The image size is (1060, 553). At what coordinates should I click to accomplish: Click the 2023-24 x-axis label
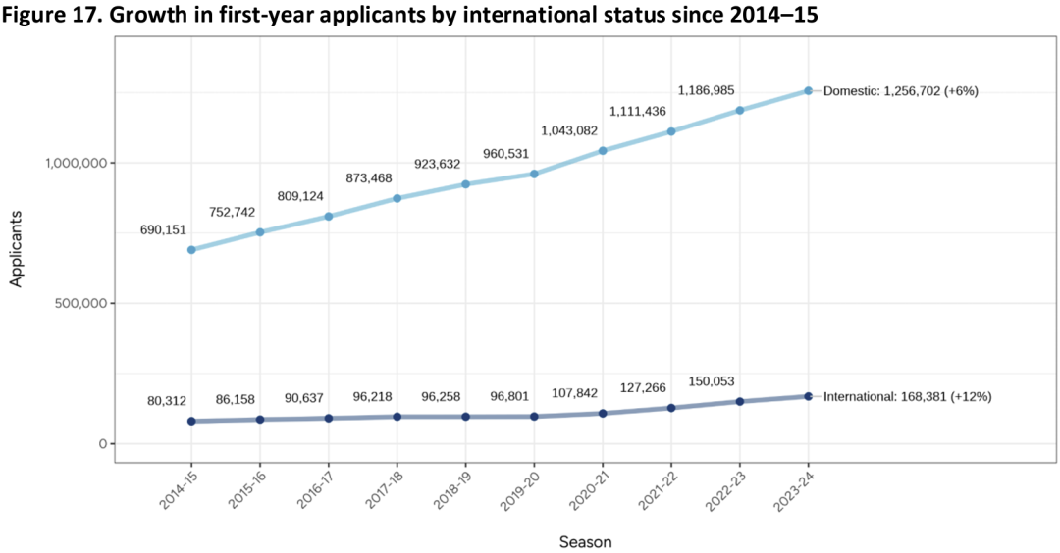794,491
